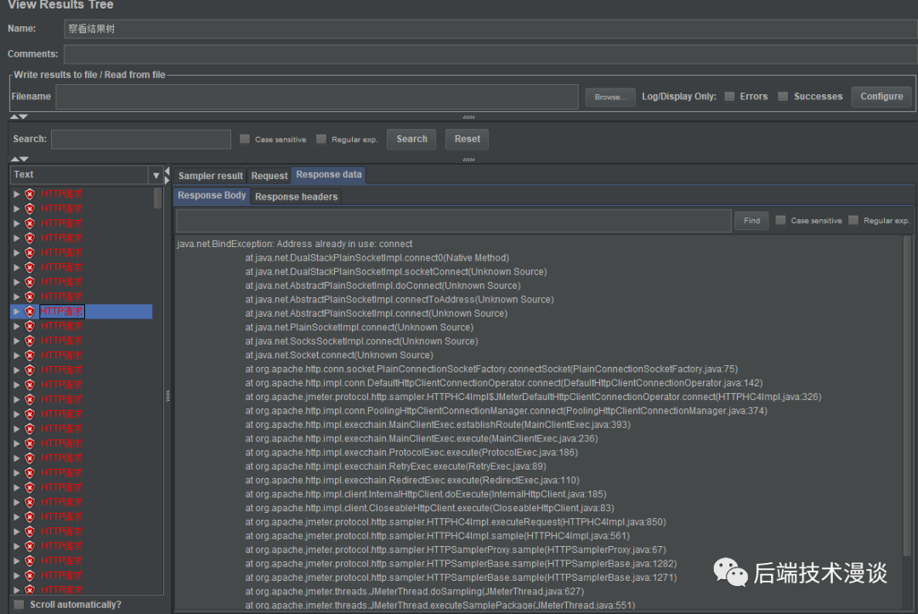Screen dimensions: 918x614
Task: Enable the Errors only checkbox
Action: coord(729,97)
